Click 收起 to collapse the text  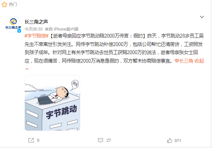[x=199, y=61]
